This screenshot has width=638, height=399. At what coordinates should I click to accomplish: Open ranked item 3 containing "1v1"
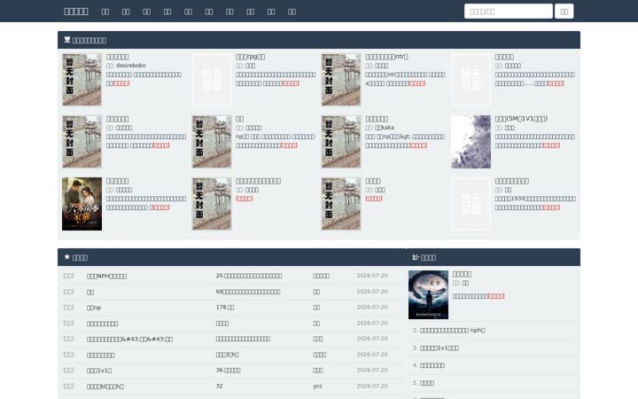pos(439,348)
